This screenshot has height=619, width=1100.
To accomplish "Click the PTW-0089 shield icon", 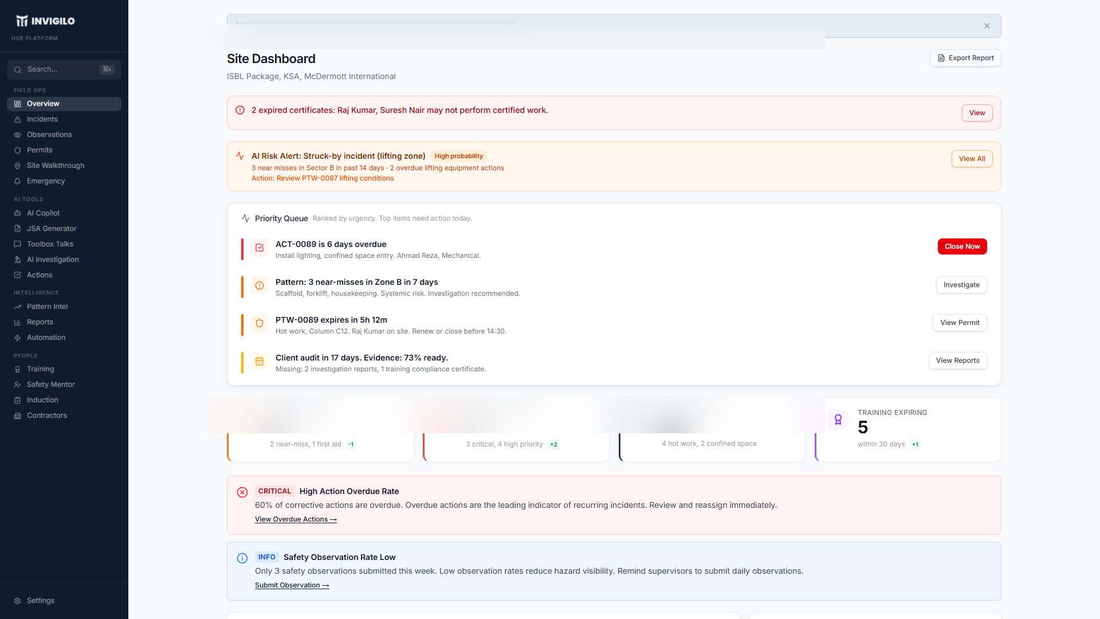I will pos(260,323).
